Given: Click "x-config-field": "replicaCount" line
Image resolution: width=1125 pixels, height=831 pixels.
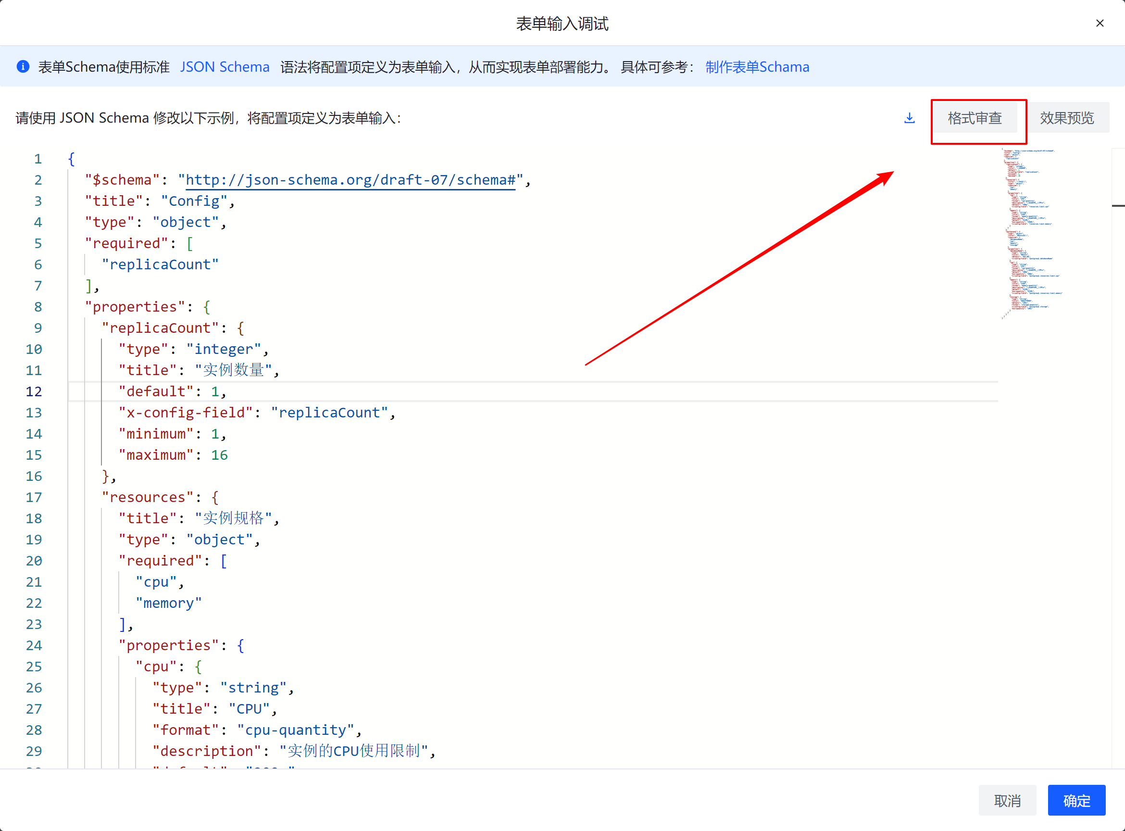Looking at the screenshot, I should pos(257,413).
